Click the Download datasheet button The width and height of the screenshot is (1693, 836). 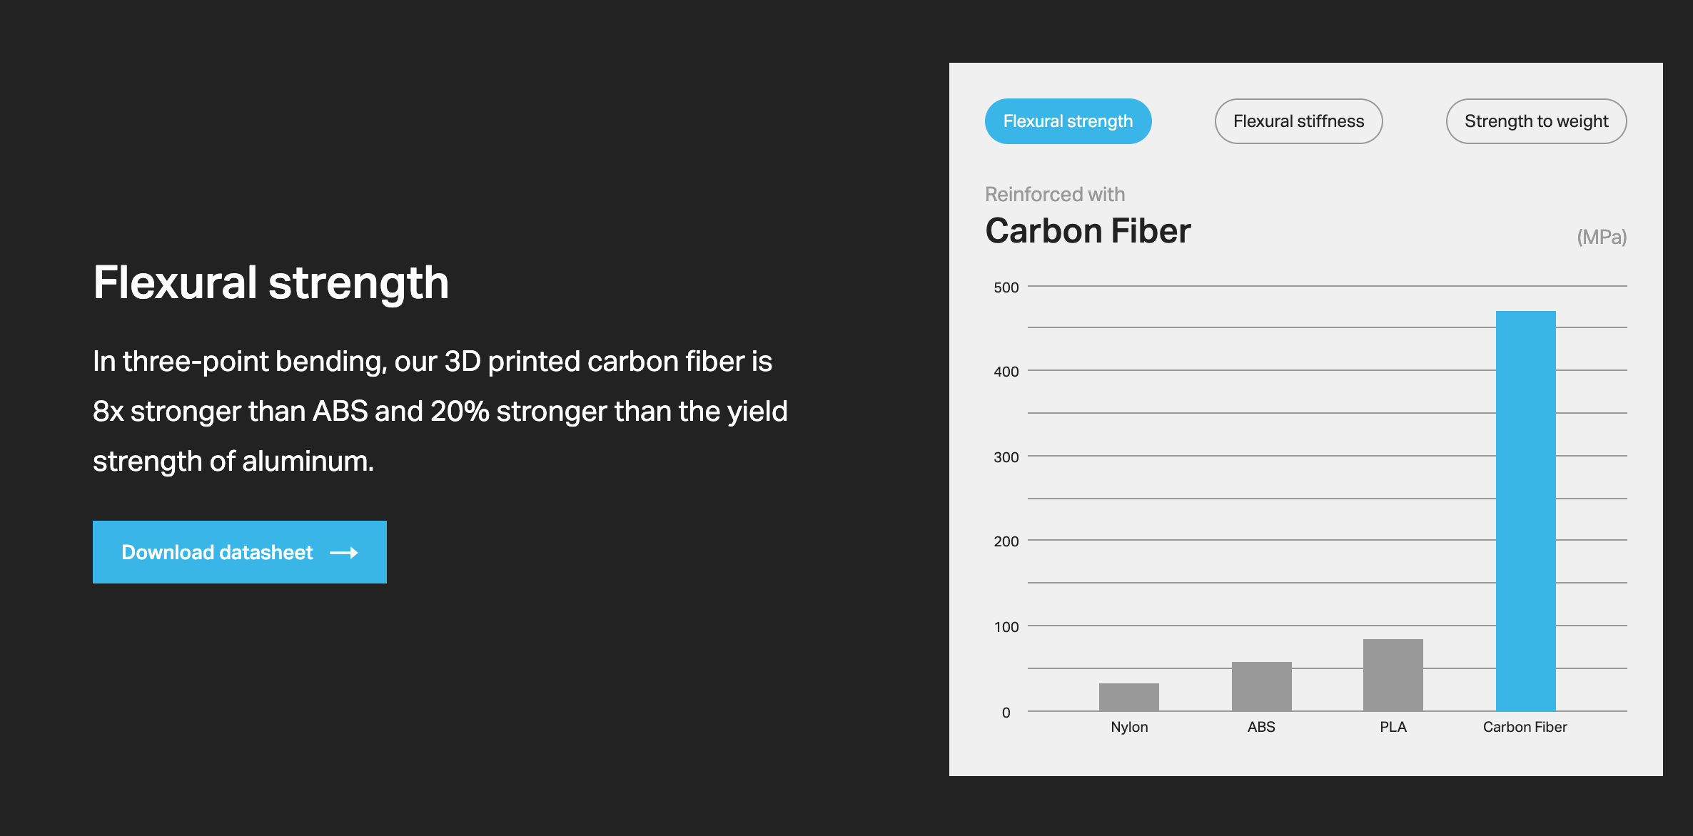pyautogui.click(x=240, y=552)
